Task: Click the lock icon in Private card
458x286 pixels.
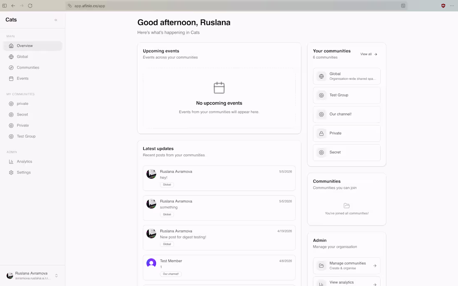Action: click(x=321, y=133)
